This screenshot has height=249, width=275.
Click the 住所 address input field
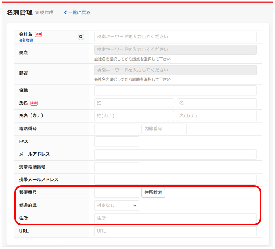(x=175, y=218)
